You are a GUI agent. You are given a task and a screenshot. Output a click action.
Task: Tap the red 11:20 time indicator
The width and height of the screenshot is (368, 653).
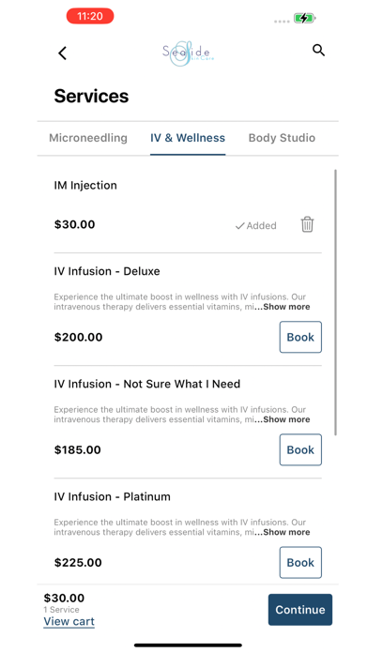click(x=90, y=16)
